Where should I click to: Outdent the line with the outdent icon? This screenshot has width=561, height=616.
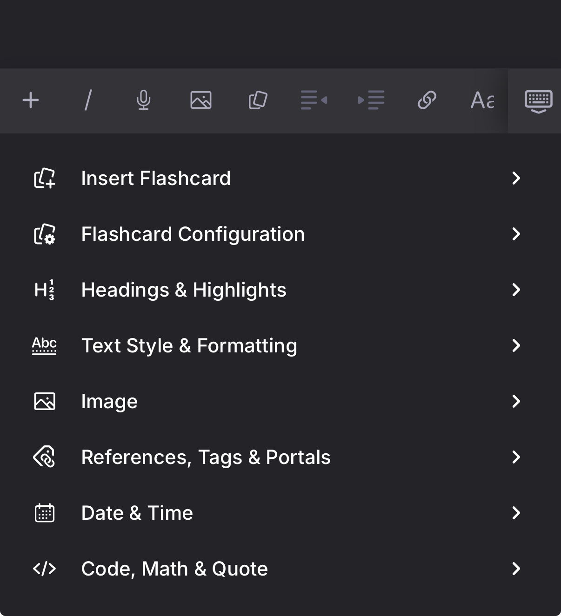(314, 100)
